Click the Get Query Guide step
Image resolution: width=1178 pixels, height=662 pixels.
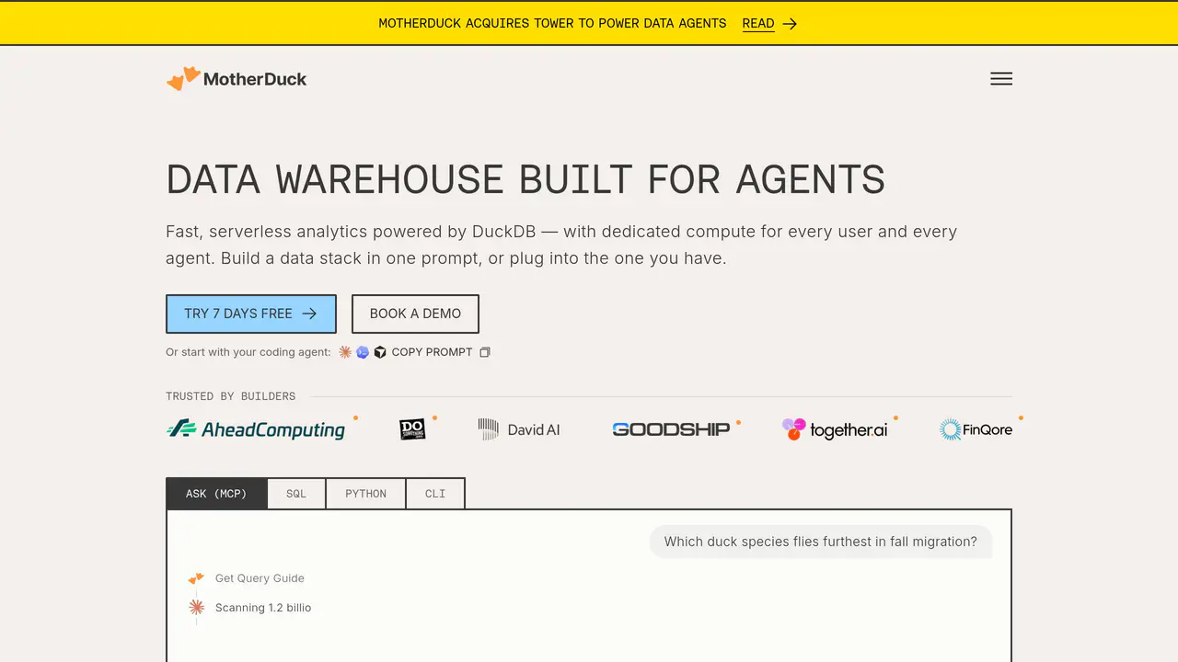click(260, 578)
